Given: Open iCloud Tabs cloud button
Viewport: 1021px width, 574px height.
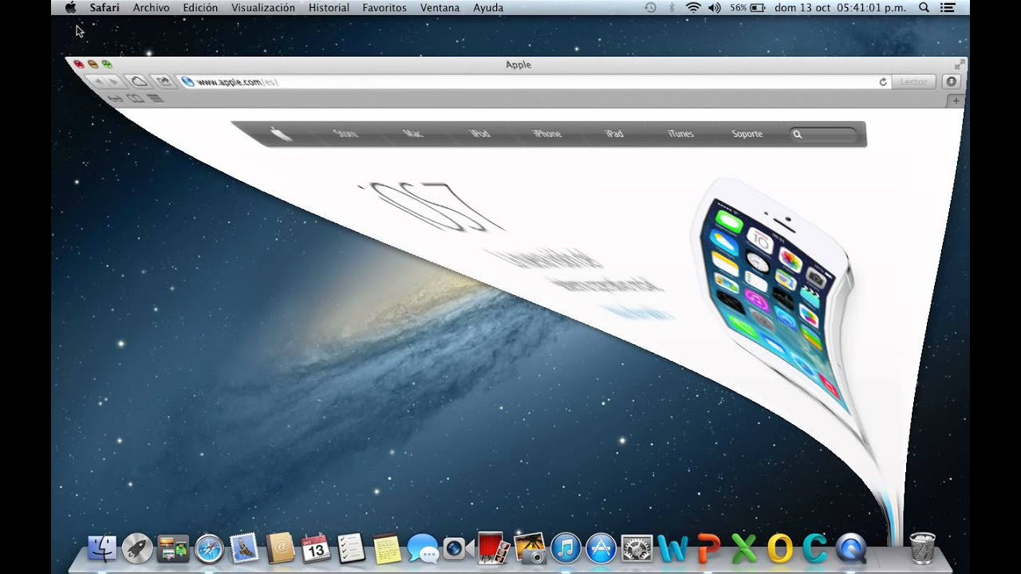Looking at the screenshot, I should pyautogui.click(x=140, y=81).
